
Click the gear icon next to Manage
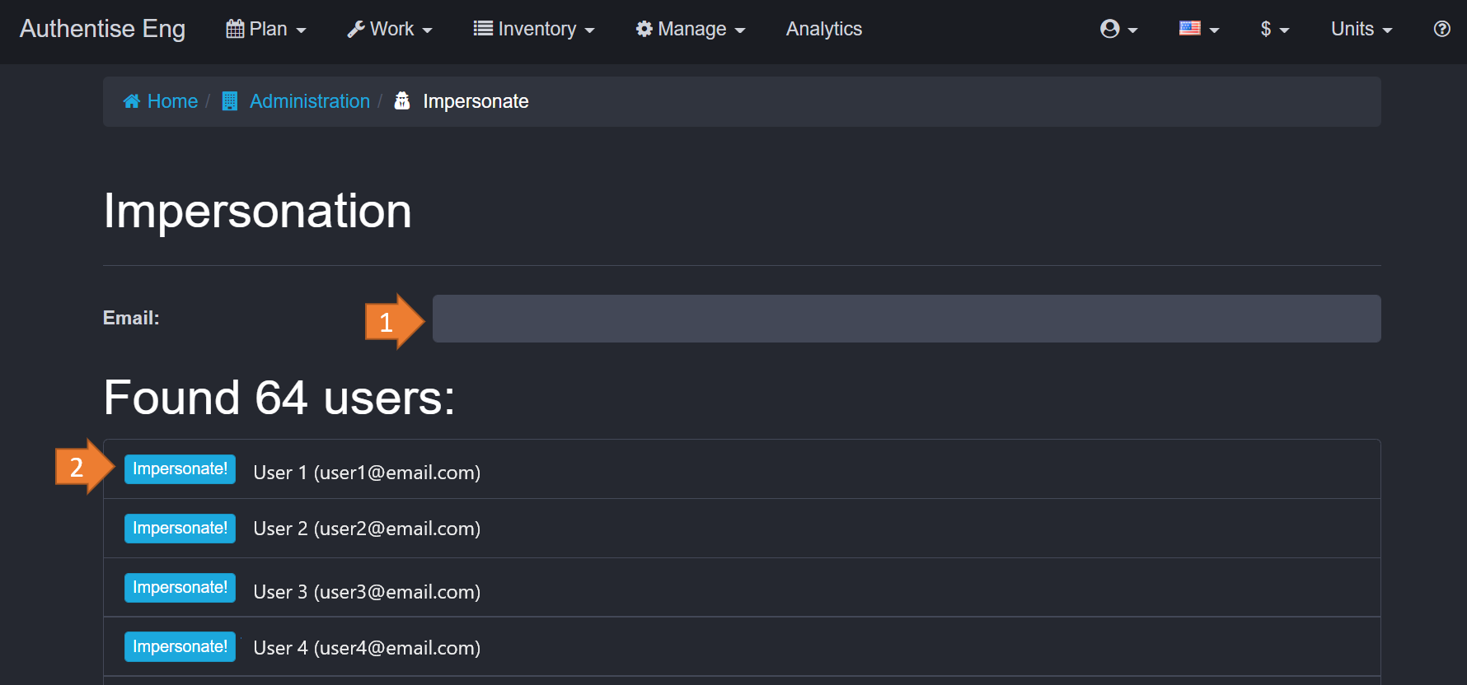pyautogui.click(x=644, y=29)
